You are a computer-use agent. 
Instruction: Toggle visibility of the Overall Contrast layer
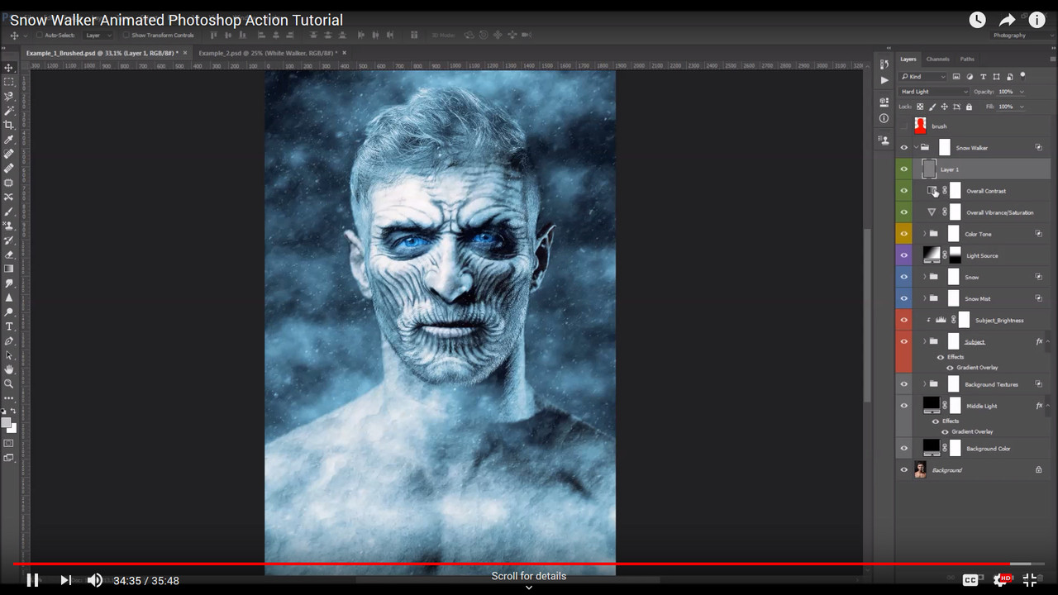tap(903, 190)
